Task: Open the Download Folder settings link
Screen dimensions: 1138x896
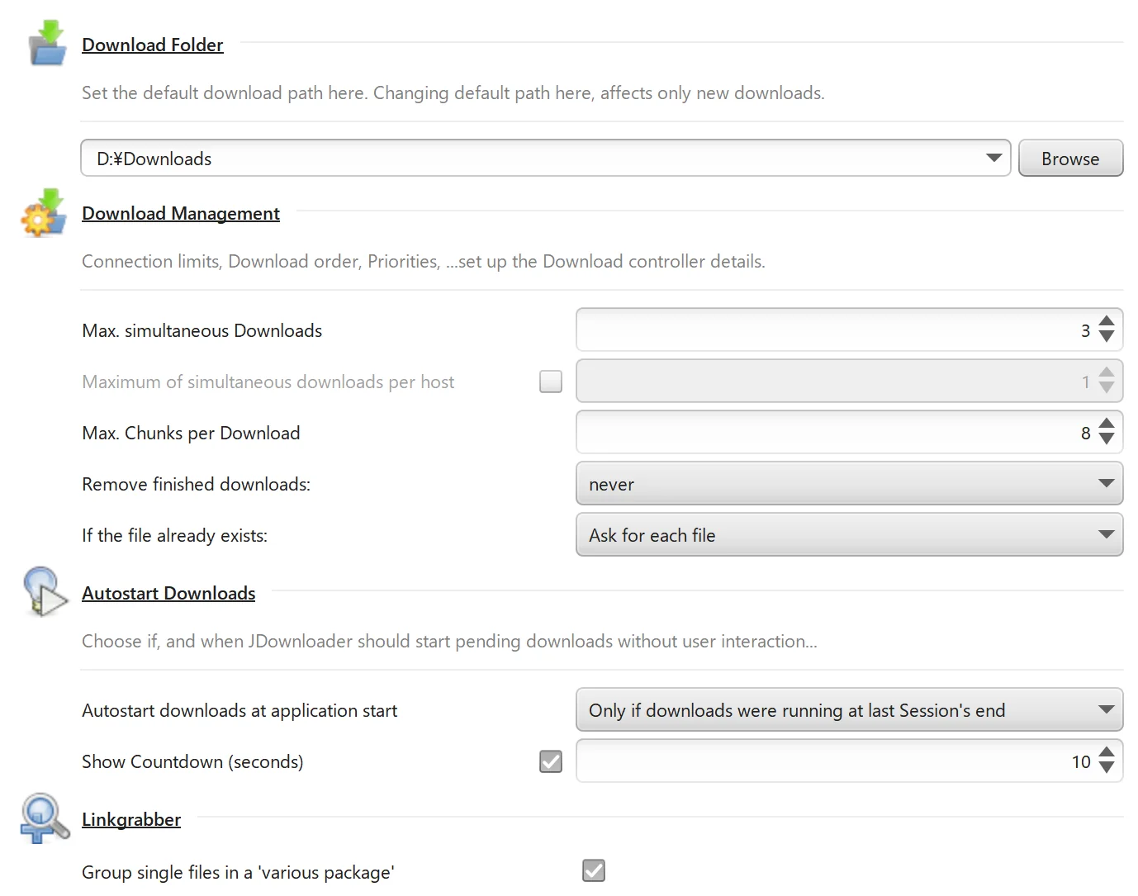Action: point(152,45)
